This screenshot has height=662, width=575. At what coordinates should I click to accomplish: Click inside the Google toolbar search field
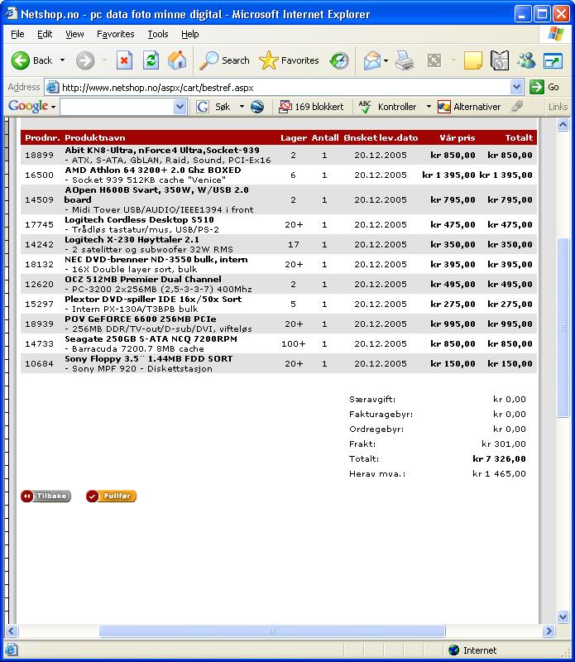117,107
